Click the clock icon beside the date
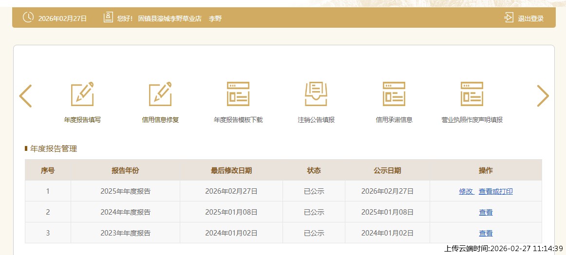 tap(28, 18)
